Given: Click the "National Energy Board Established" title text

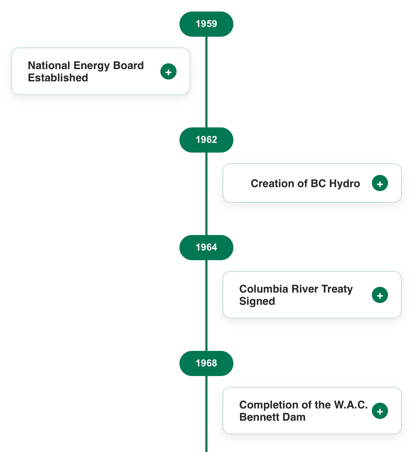Looking at the screenshot, I should [x=86, y=72].
